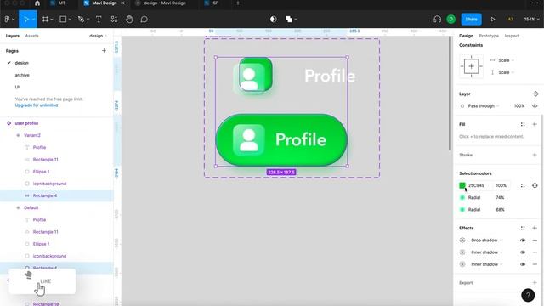Open Fill styles four-dots icon
544x306 pixels.
pyautogui.click(x=523, y=124)
